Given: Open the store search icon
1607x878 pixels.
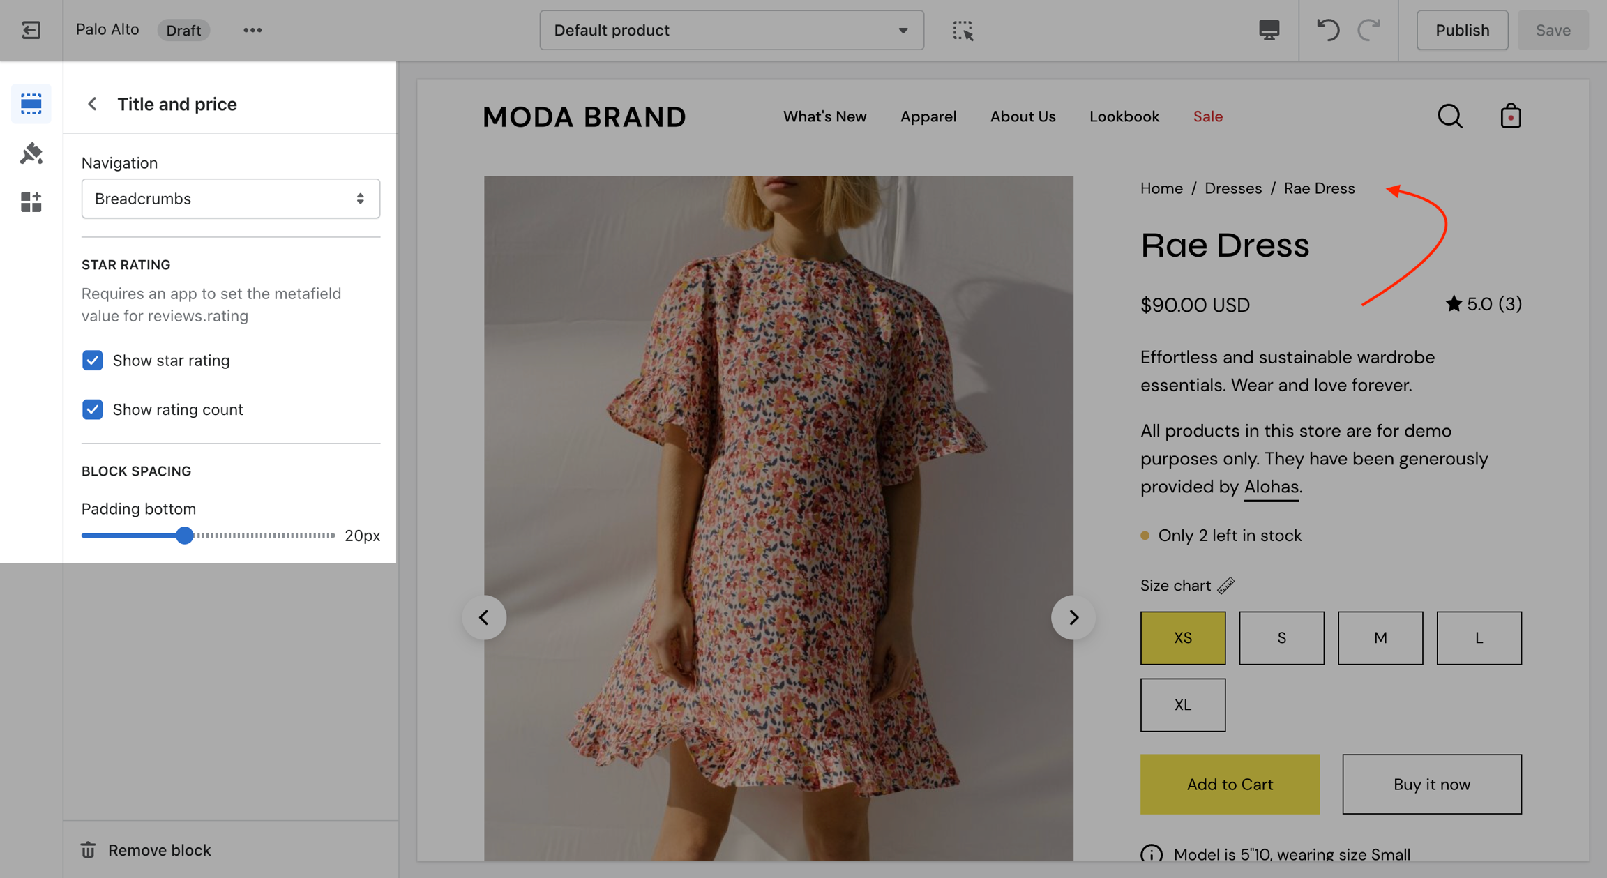Looking at the screenshot, I should pyautogui.click(x=1450, y=116).
